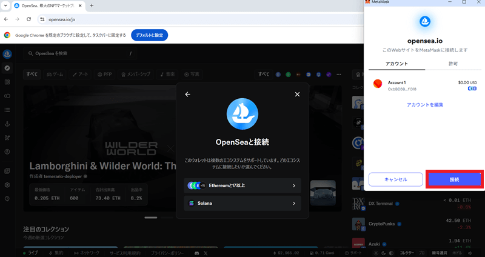Click Account 1 row in MetaMask

pyautogui.click(x=425, y=85)
